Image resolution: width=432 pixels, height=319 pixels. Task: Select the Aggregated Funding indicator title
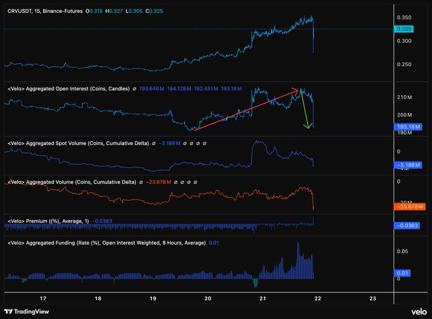pyautogui.click(x=107, y=243)
